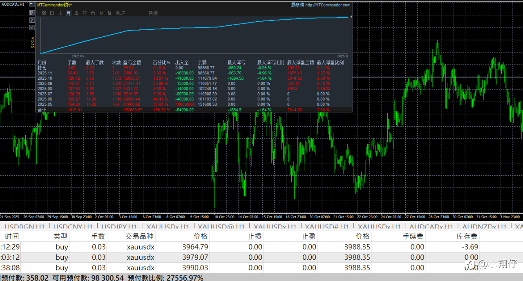This screenshot has width=523, height=281.
Task: Switch to '年' yearly statistics
Action: [x=85, y=13]
